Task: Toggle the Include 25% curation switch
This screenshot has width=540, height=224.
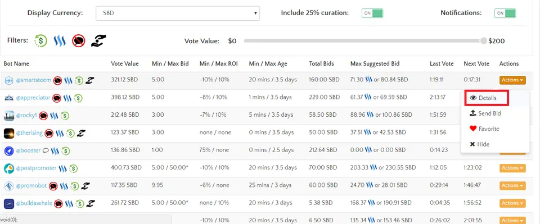Action: tap(372, 13)
